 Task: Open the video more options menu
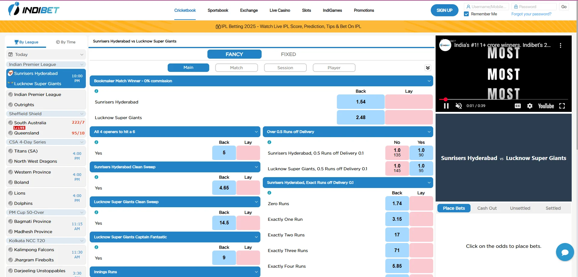[560, 45]
